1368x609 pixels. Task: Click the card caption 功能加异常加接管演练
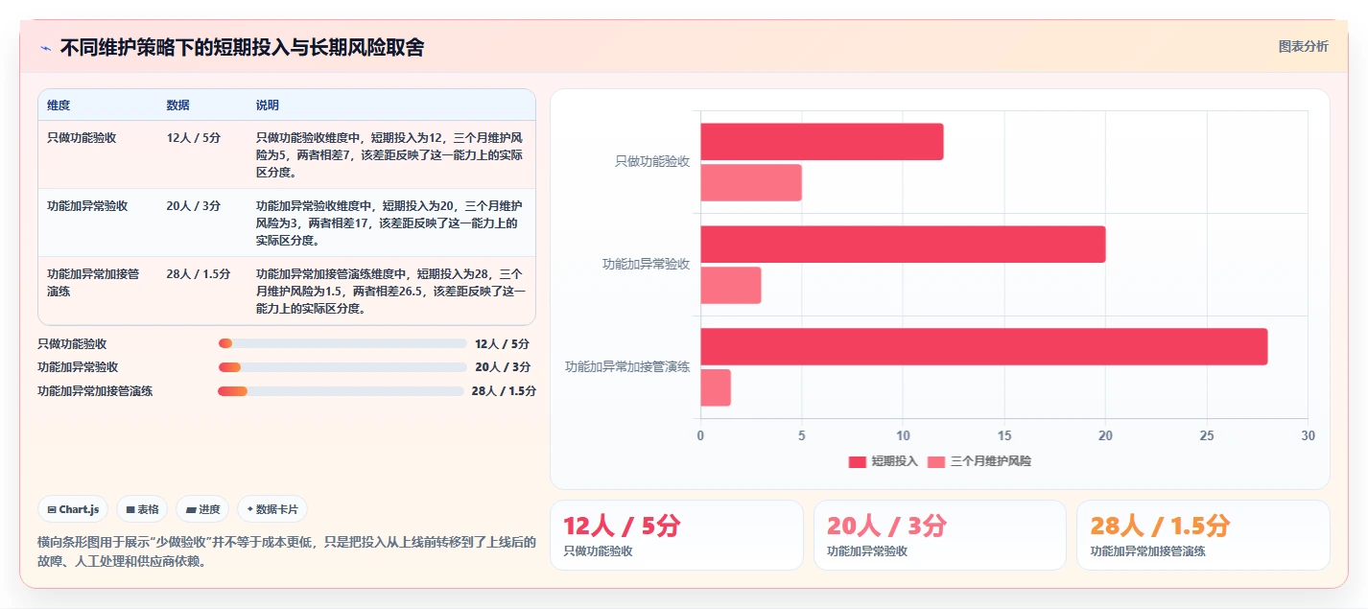pyautogui.click(x=1148, y=551)
